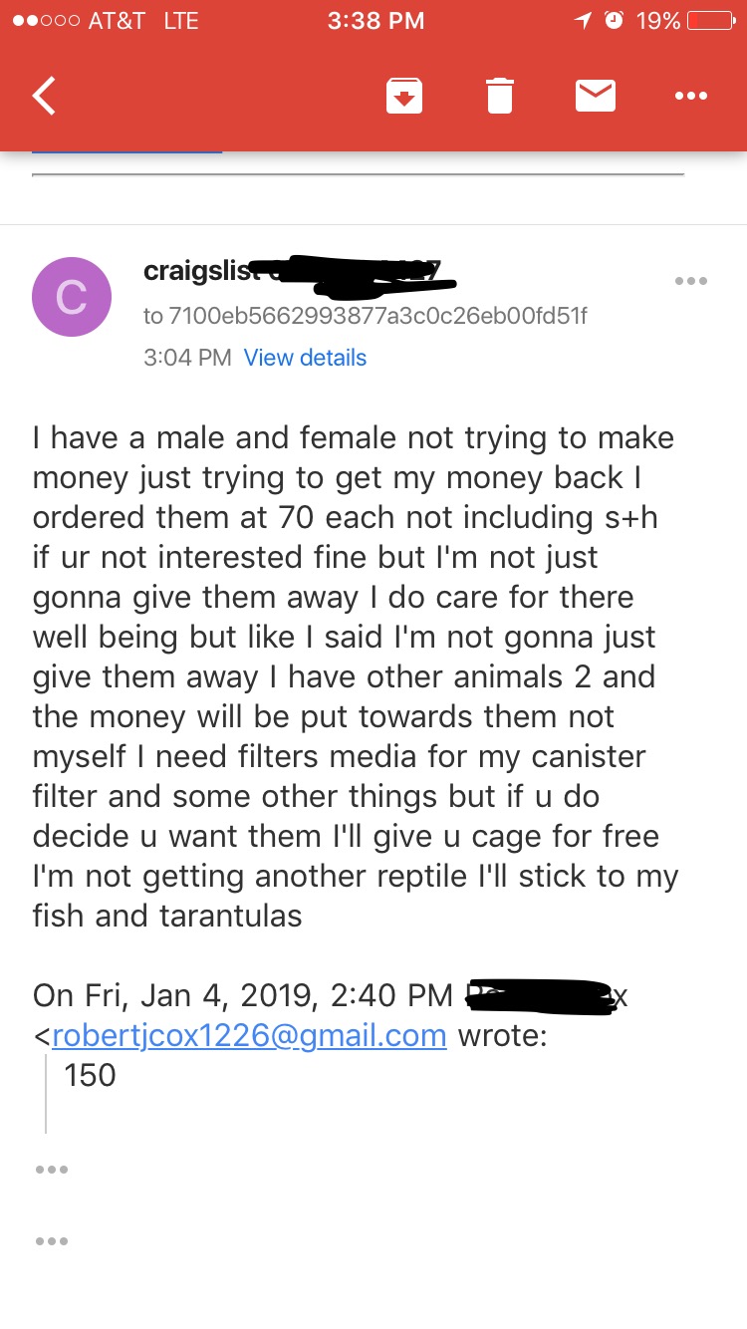This screenshot has height=1329, width=747.
Task: Open the robertjcox1226@gmail.com link
Action: point(249,1035)
